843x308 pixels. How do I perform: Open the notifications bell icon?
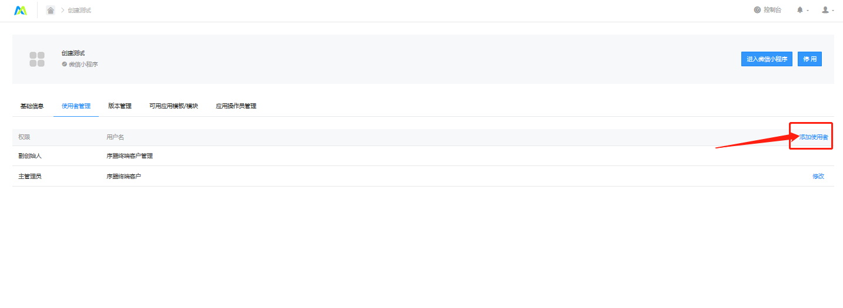pos(799,10)
